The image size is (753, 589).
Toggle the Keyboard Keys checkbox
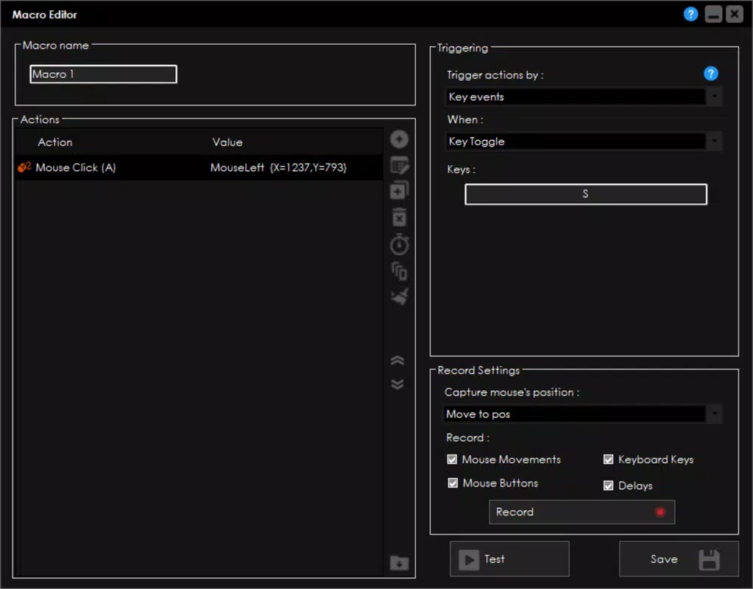coord(609,459)
